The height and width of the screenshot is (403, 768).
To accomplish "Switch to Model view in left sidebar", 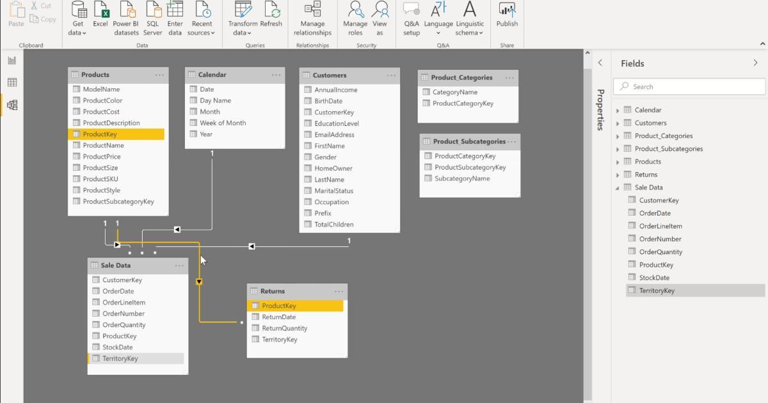I will 12,105.
